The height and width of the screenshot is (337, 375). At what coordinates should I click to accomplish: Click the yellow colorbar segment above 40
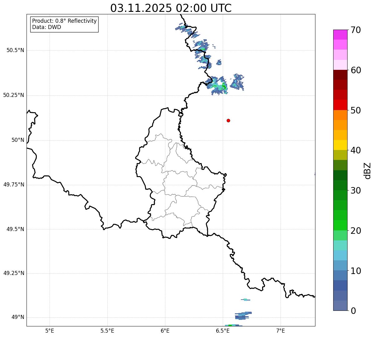tap(340, 145)
